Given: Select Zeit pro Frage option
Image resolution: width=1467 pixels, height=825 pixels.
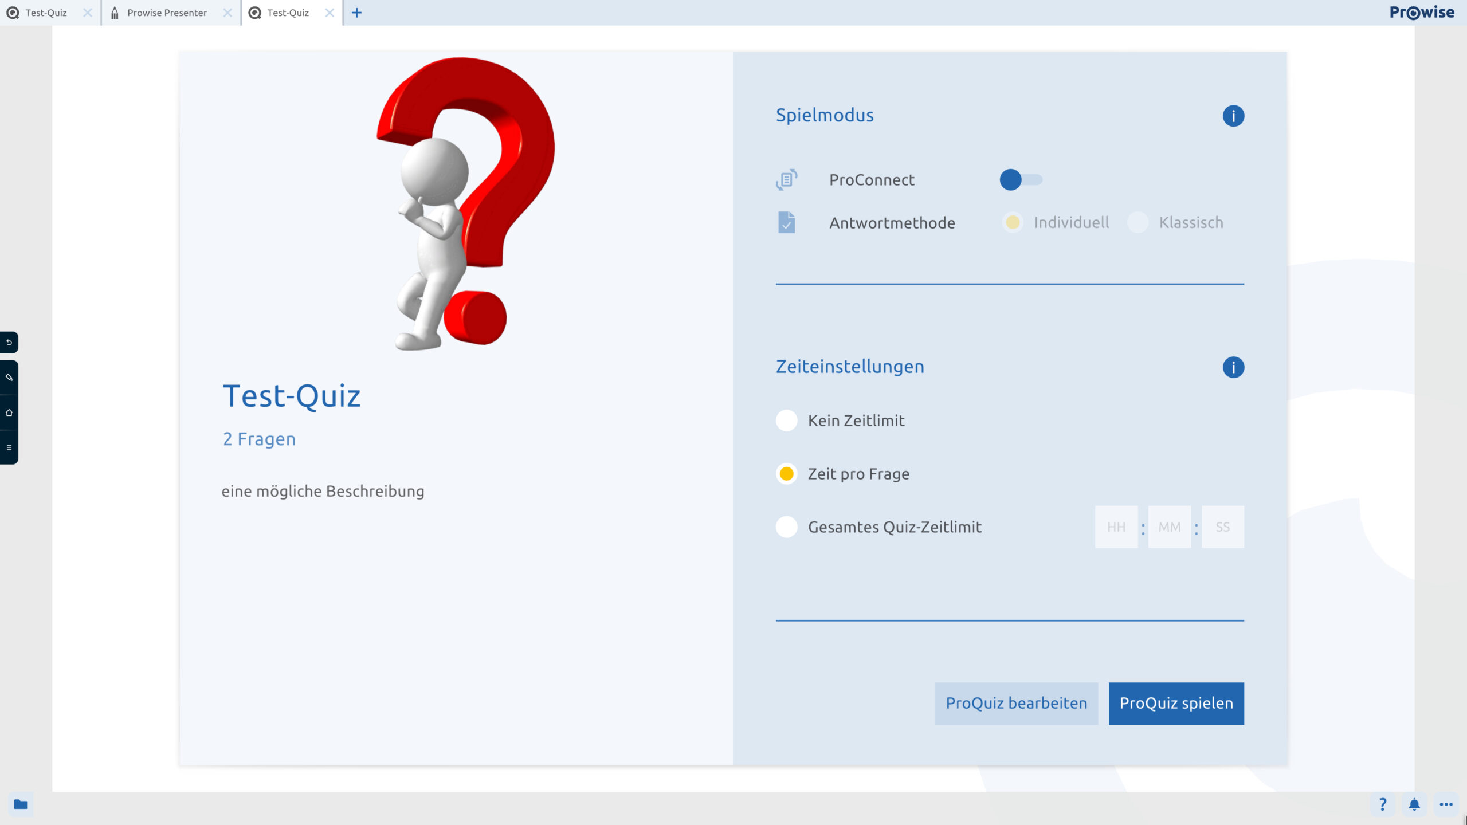Looking at the screenshot, I should pos(786,474).
